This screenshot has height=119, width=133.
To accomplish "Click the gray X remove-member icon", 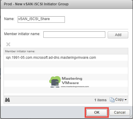I will (8, 44).
